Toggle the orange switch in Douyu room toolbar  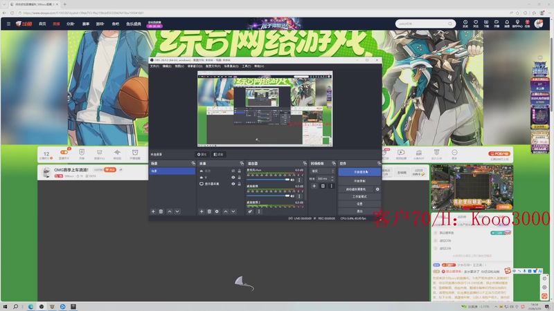tap(64, 152)
